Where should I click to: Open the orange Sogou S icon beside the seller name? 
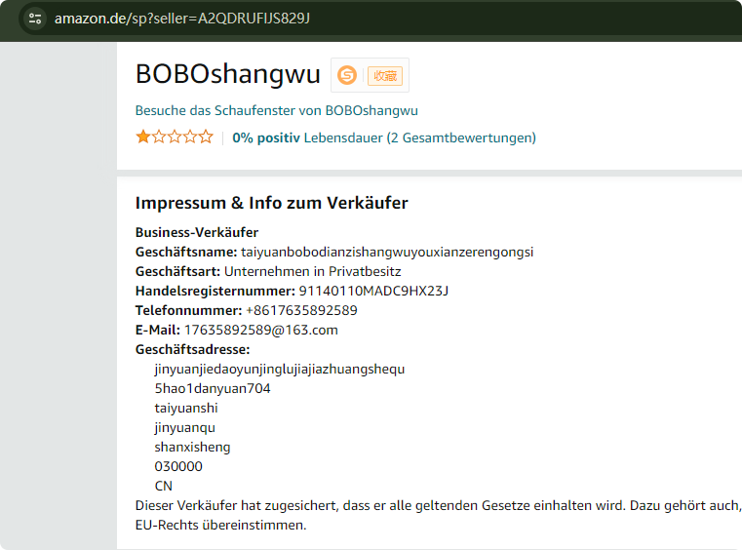pos(347,75)
